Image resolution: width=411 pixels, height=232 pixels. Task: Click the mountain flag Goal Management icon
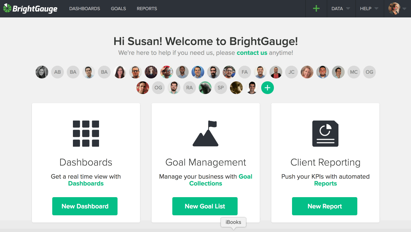coord(205,133)
